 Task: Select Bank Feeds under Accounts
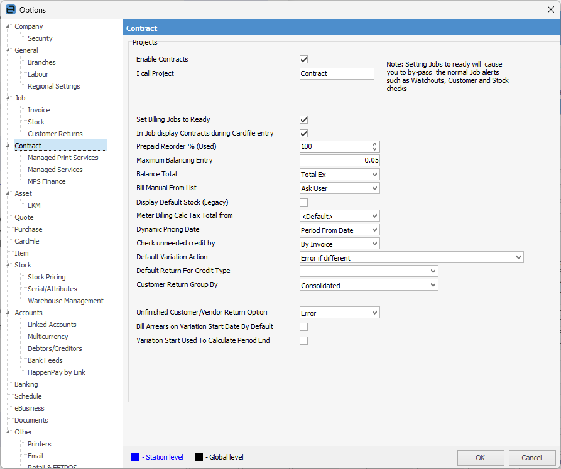(x=45, y=360)
